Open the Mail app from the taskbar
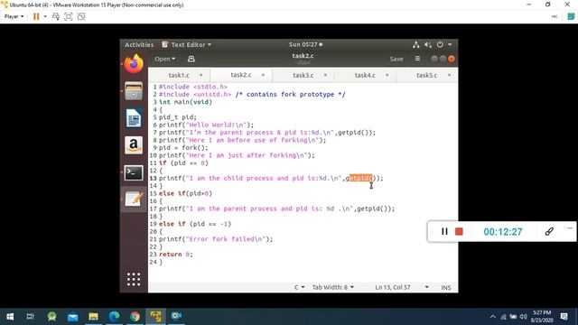The image size is (578, 325). (72, 317)
